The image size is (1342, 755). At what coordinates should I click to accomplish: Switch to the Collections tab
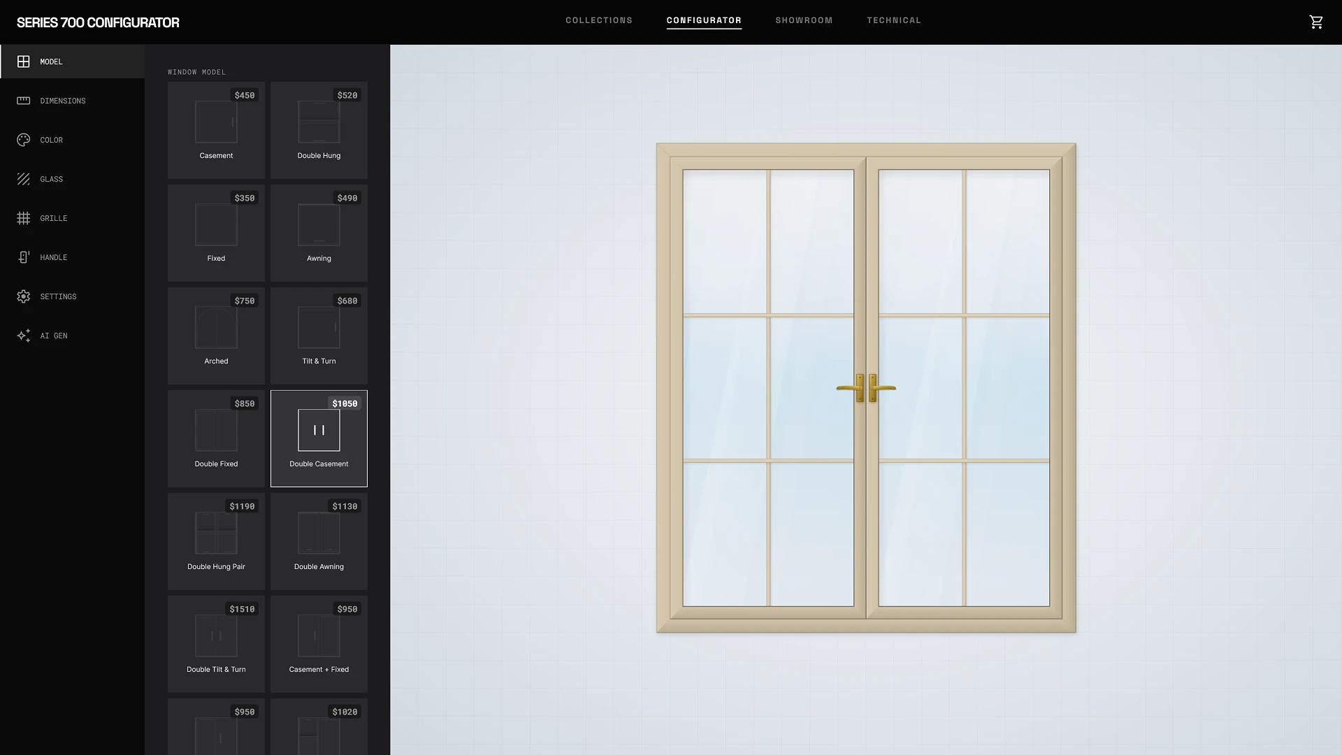click(x=598, y=20)
